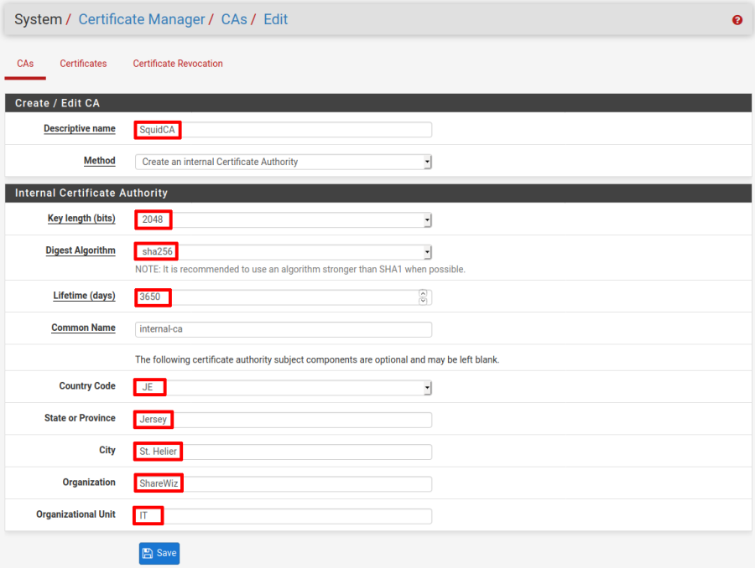This screenshot has height=568, width=755.
Task: Focus the Common Name text field
Action: (284, 329)
